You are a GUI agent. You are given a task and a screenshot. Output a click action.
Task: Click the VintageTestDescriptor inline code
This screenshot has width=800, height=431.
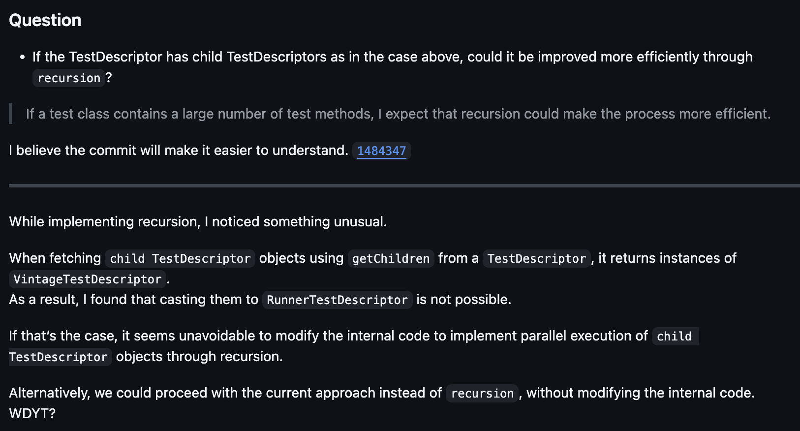click(88, 279)
